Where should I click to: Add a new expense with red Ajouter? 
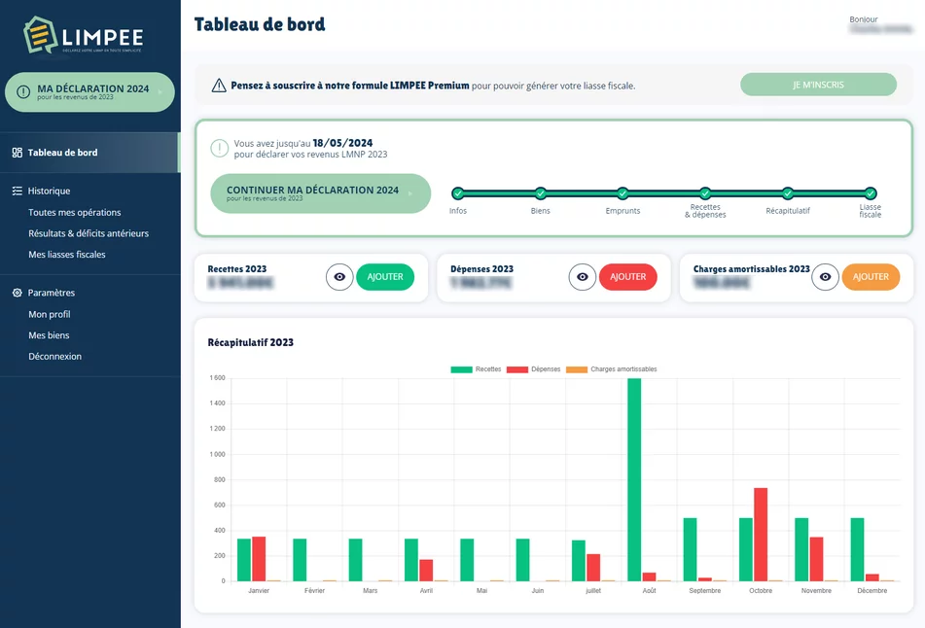coord(628,277)
